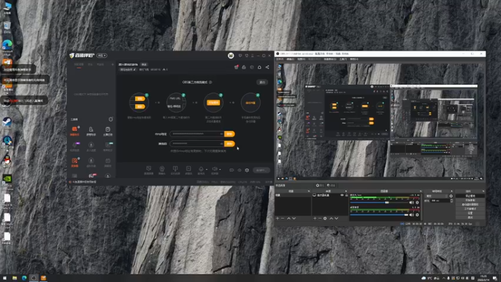The width and height of the screenshot is (501, 282).
Task: Open the third toolbox icon in the first row
Action: point(108,130)
